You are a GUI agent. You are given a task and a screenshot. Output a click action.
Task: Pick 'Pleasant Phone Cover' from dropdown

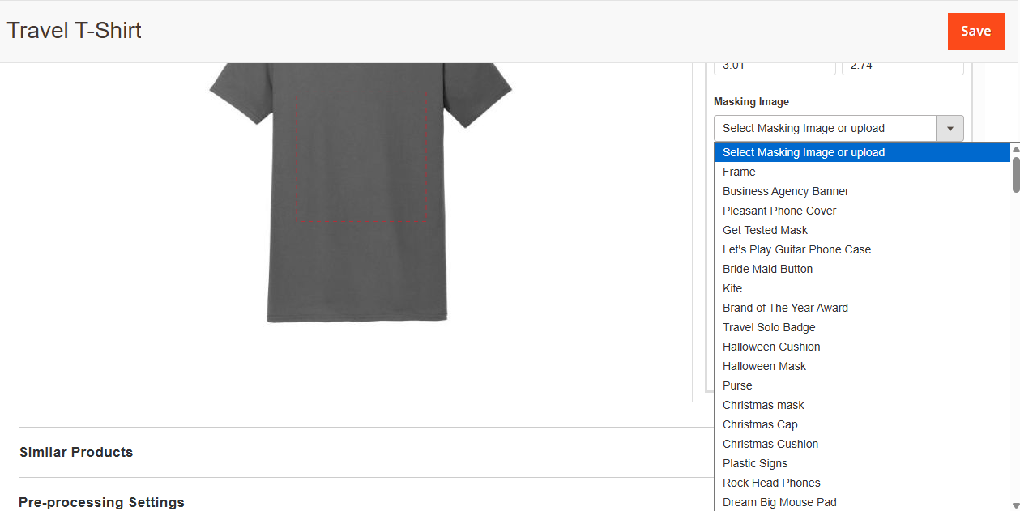point(779,211)
